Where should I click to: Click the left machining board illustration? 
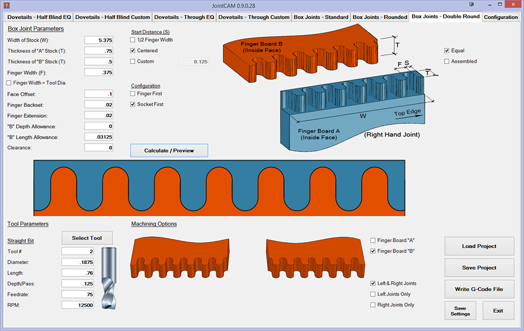(x=179, y=256)
